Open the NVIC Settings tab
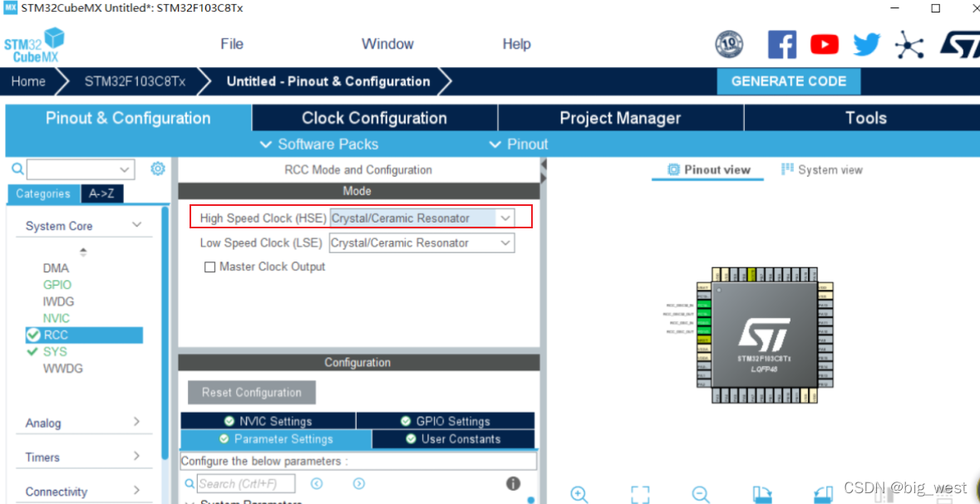This screenshot has height=504, width=980. click(268, 422)
